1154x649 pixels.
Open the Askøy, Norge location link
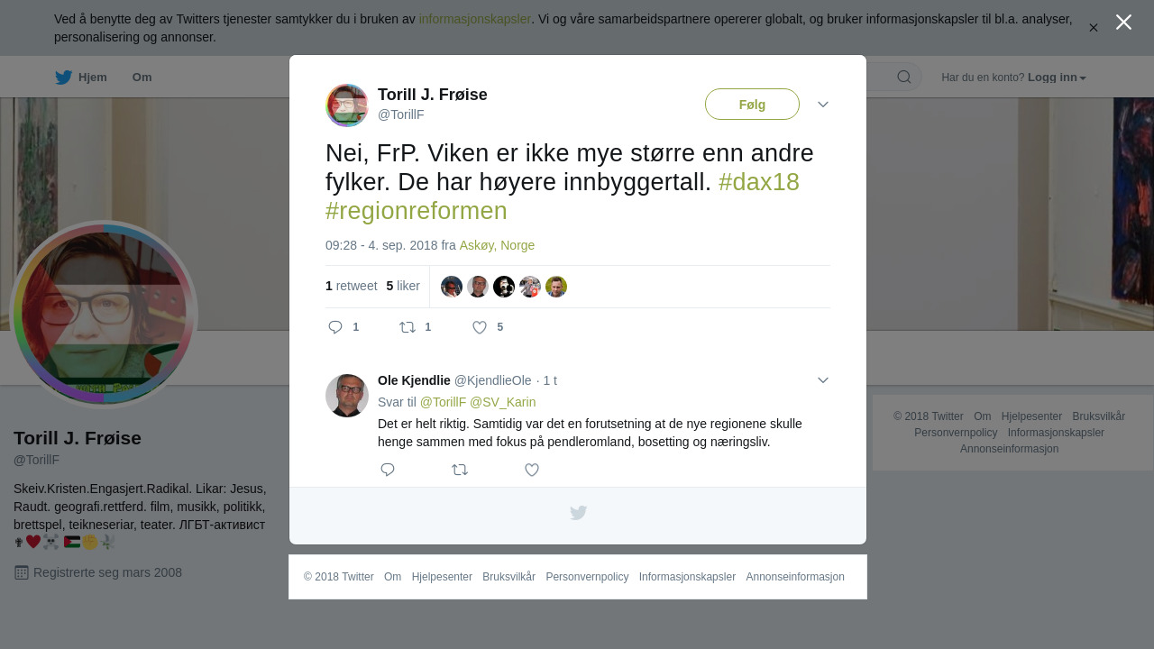(x=497, y=245)
